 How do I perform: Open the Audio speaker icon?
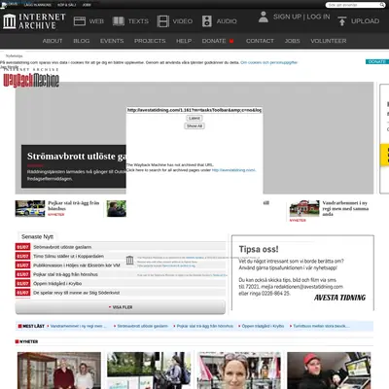point(207,21)
